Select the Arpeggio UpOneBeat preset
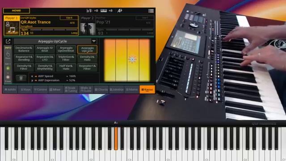The width and height of the screenshot is (286, 161). click(66, 49)
